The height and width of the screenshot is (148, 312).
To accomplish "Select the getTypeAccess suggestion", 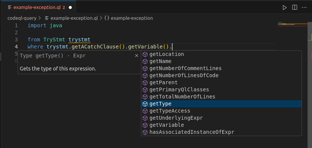I will coord(221,111).
